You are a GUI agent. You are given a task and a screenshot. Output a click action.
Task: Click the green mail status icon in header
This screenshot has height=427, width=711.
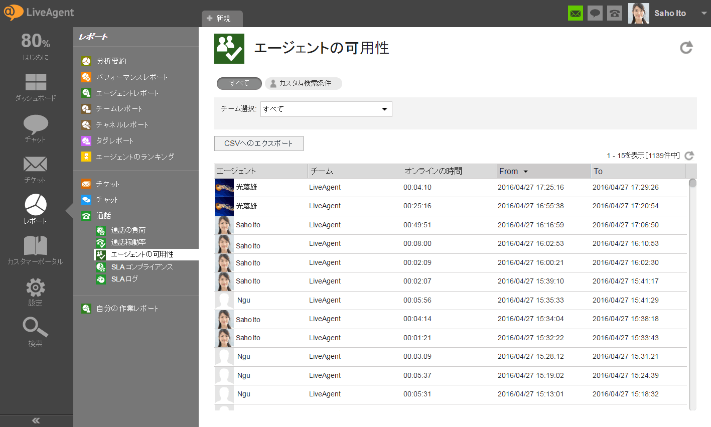[x=576, y=14]
